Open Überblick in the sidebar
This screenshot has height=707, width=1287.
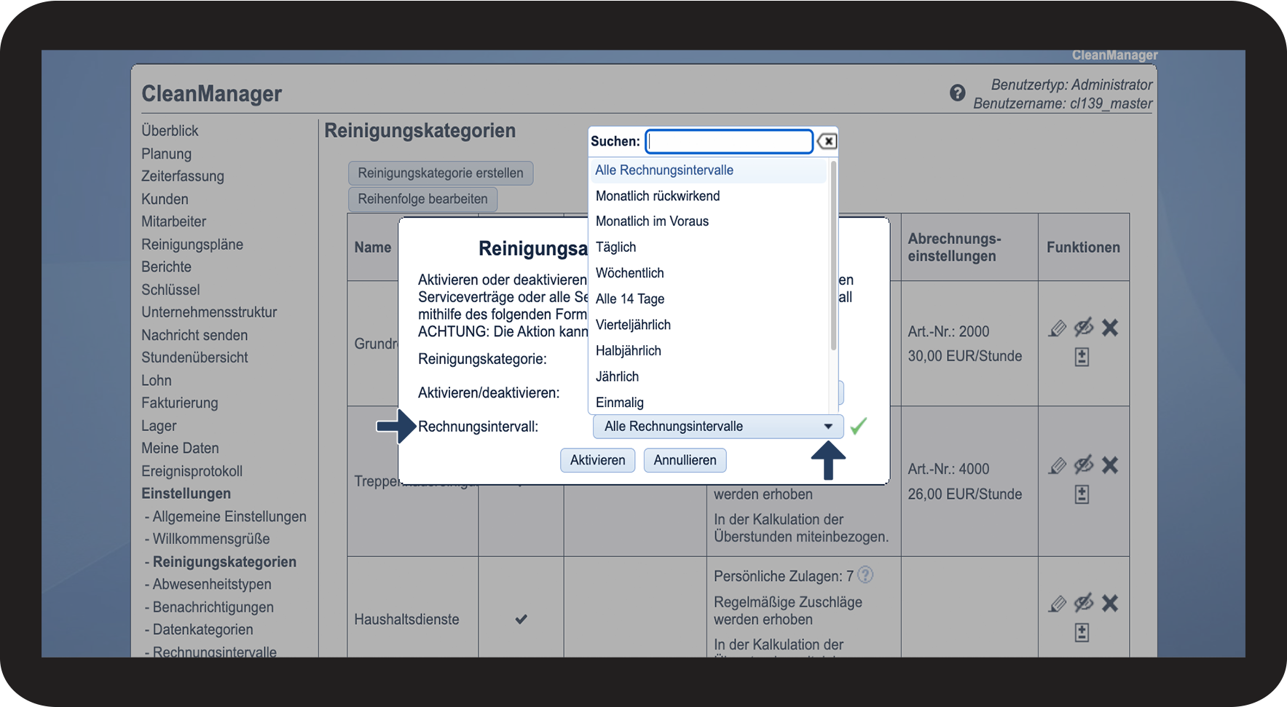point(170,131)
